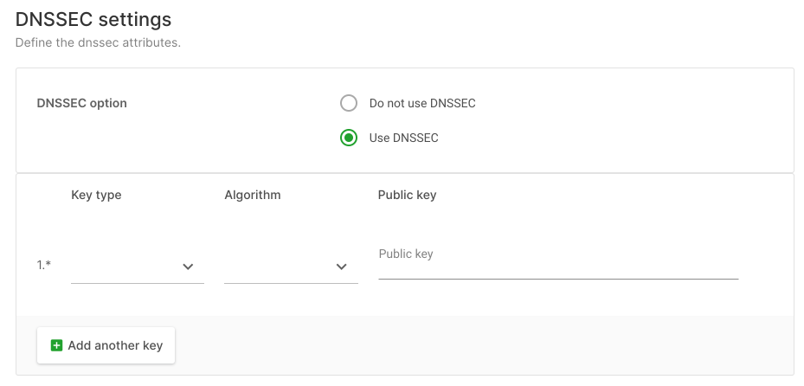Click the bold Public key column header

[407, 195]
